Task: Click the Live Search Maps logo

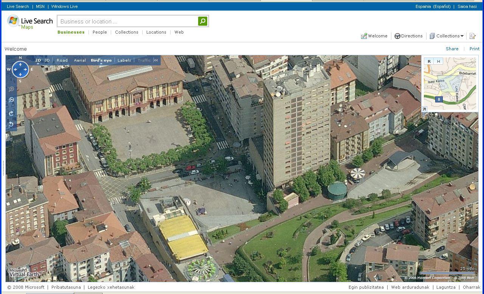Action: (x=30, y=22)
